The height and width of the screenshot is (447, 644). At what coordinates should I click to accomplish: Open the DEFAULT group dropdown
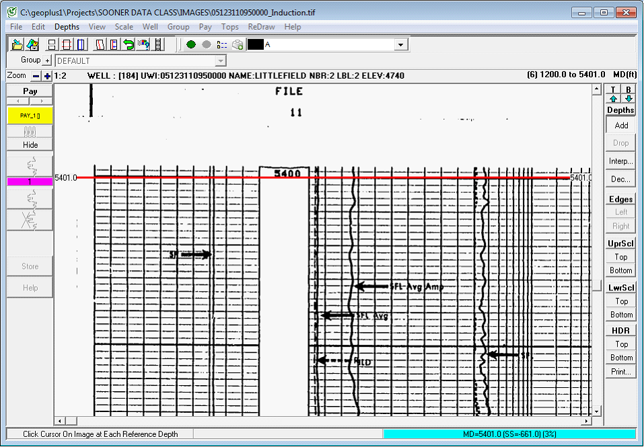click(x=220, y=60)
